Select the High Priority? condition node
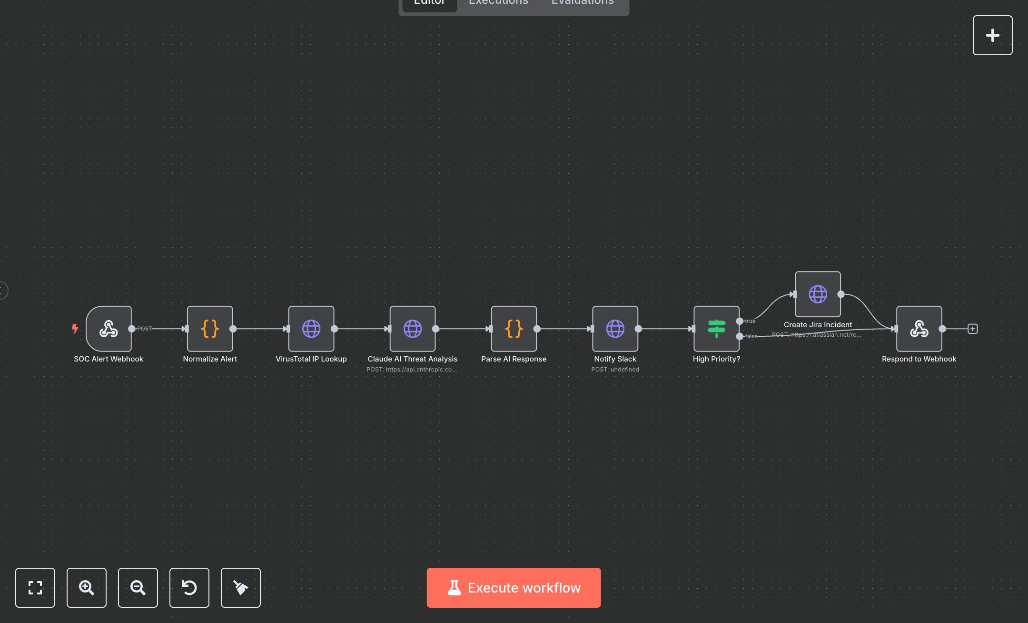Viewport: 1028px width, 623px height. [x=716, y=329]
